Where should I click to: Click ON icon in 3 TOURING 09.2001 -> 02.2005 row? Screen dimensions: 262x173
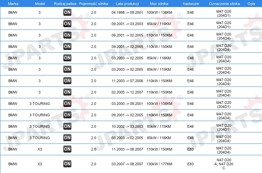tap(67, 115)
